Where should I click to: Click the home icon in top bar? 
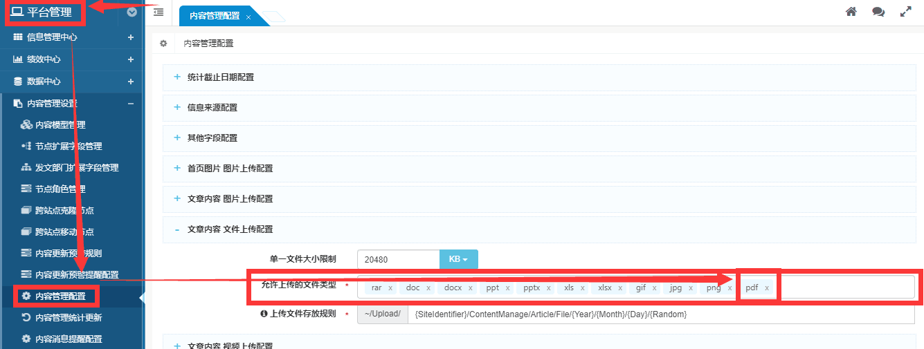click(x=851, y=12)
